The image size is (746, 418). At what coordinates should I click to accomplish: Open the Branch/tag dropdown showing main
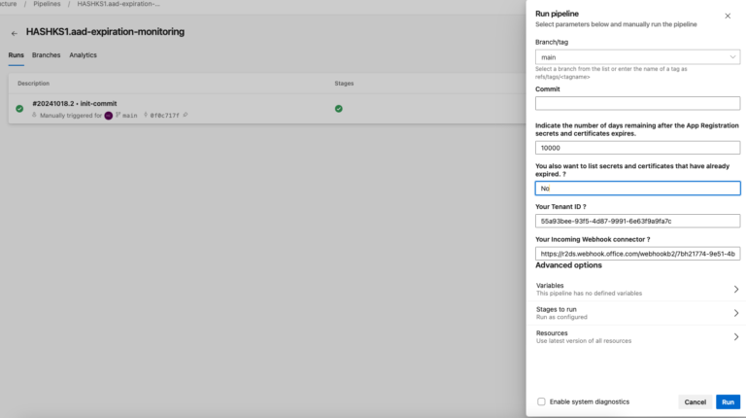pyautogui.click(x=637, y=57)
